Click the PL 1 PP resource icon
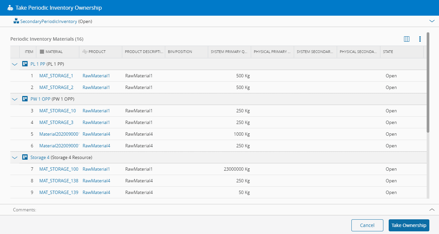 click(25, 64)
